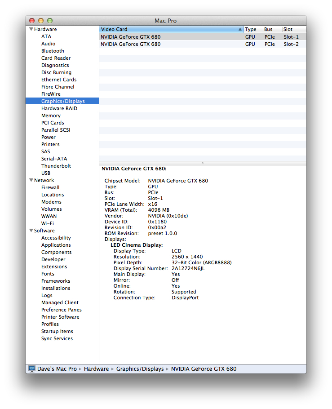Open Developer under Software

(53, 259)
